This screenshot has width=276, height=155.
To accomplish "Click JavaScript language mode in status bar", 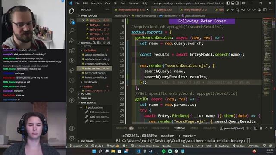I will 222,146.
